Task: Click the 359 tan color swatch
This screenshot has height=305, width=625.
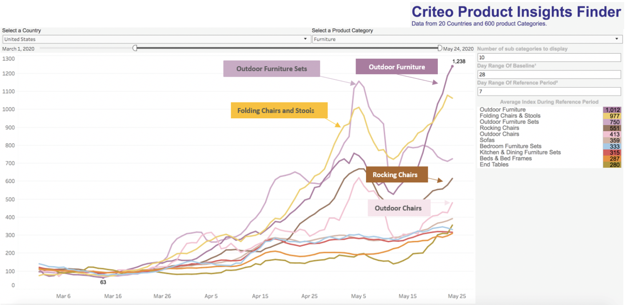Action: click(x=612, y=140)
